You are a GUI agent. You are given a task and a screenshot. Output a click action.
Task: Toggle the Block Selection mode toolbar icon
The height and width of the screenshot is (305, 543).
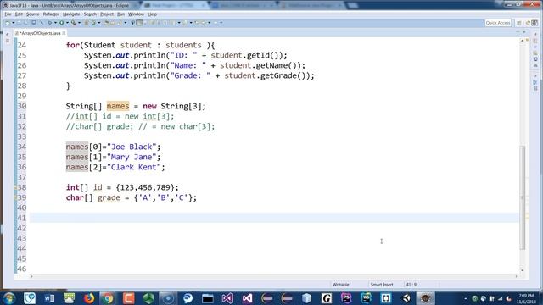pos(139,23)
